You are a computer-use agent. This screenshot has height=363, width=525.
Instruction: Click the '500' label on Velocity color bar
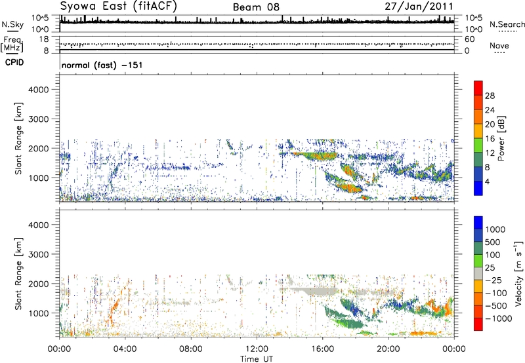click(x=493, y=242)
